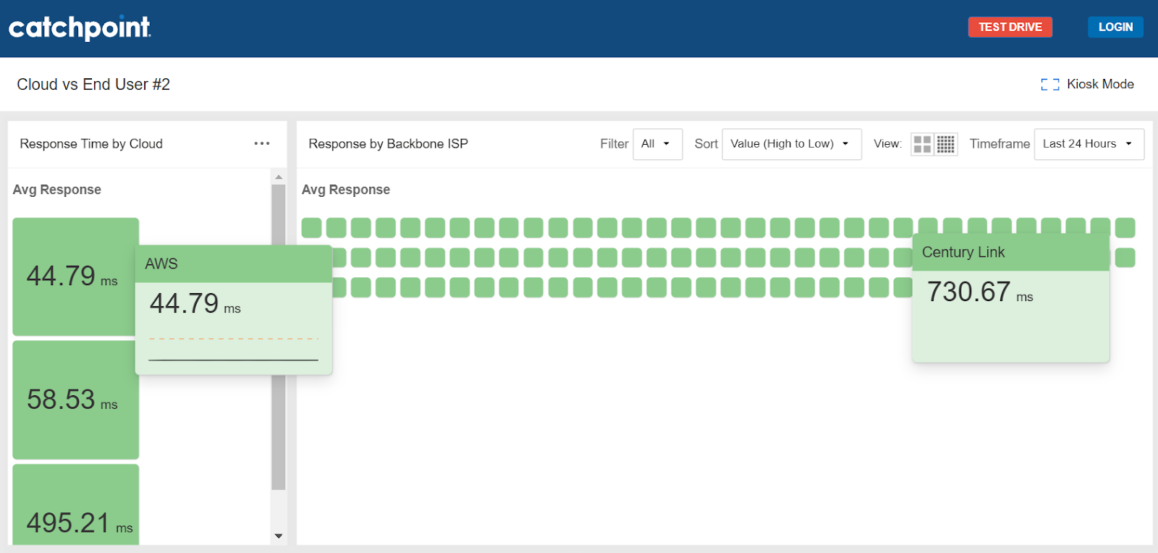Click the cloud panel vertical scrollbar thumb

click(279, 337)
